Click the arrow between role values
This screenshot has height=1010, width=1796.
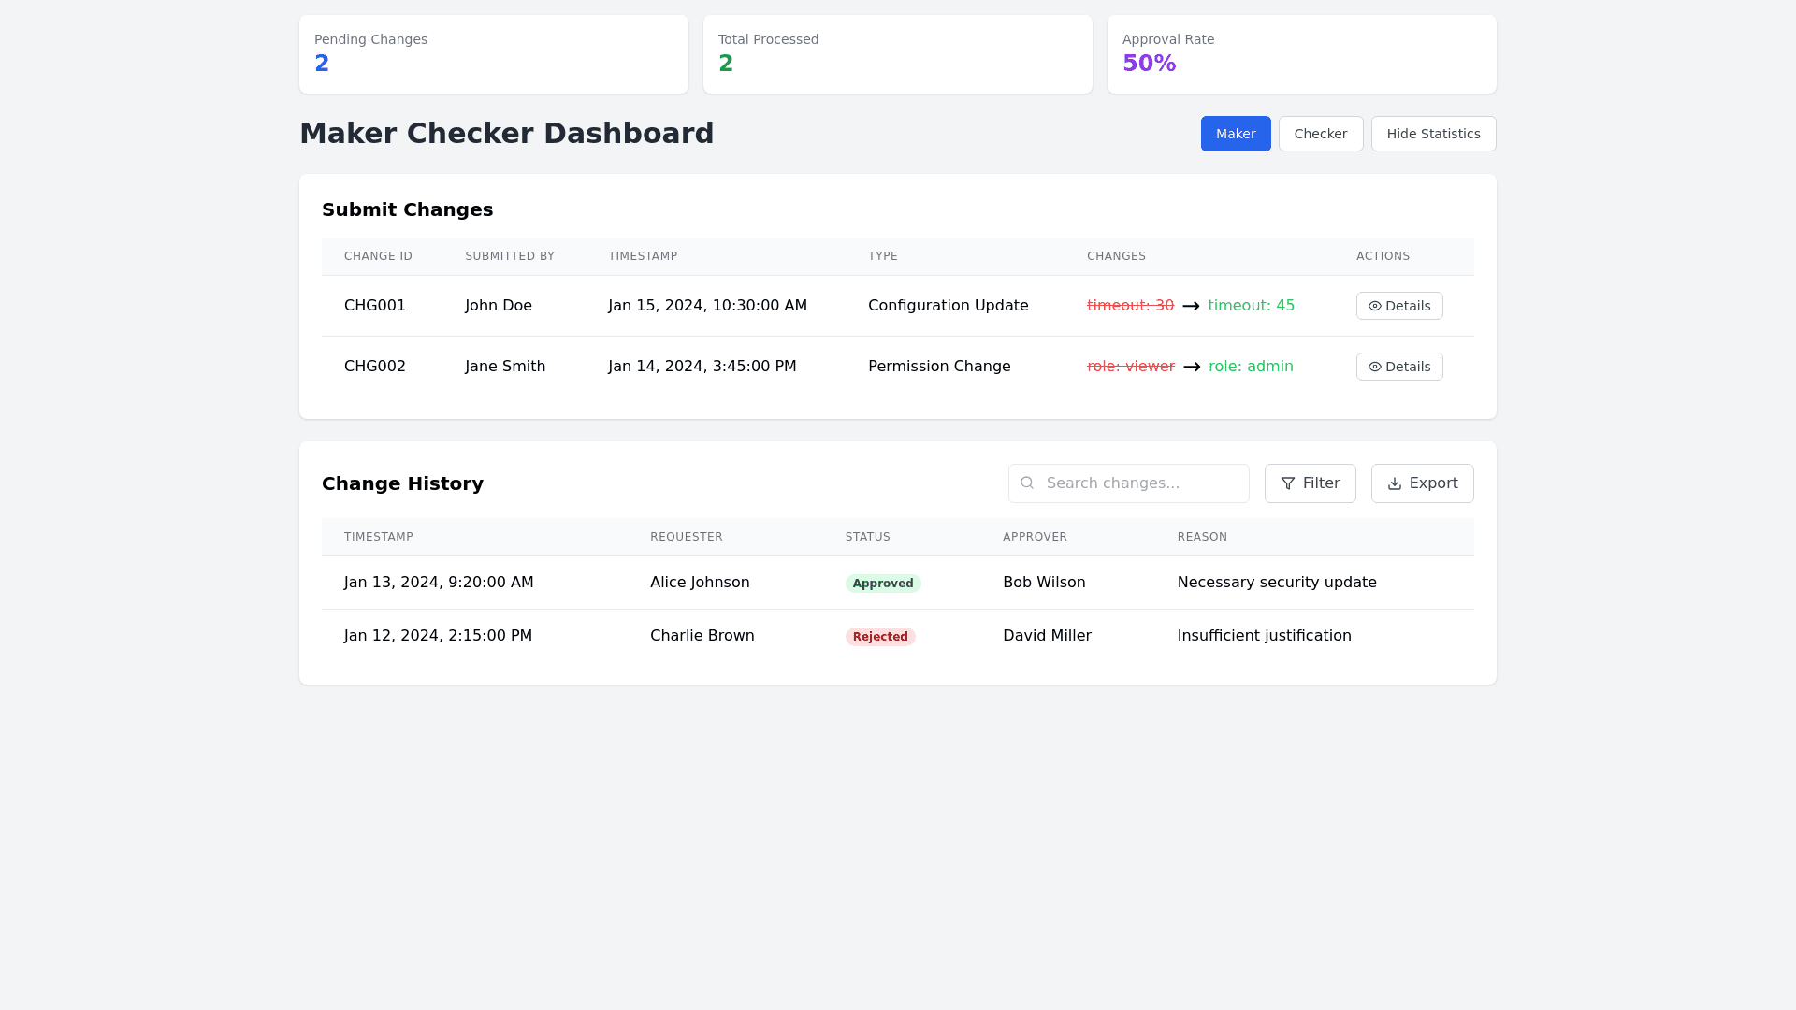coord(1191,367)
